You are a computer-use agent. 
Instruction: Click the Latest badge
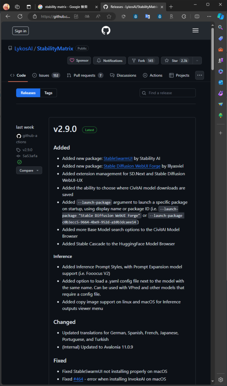click(x=89, y=130)
